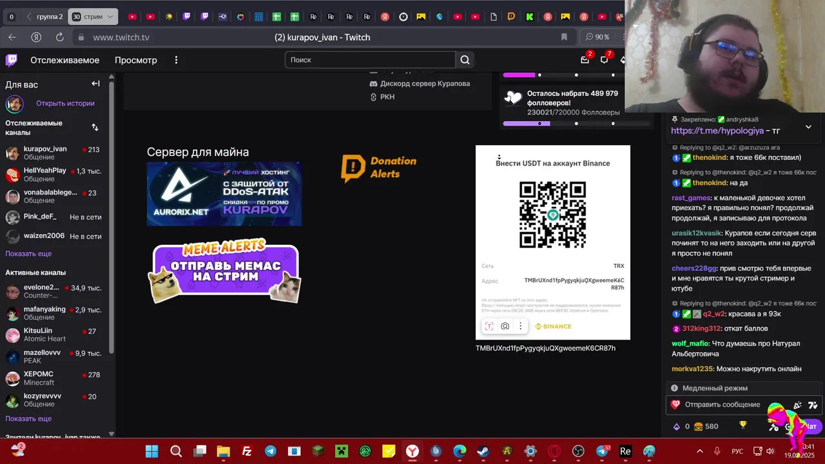Open the 7TV emote picker icon
The height and width of the screenshot is (464, 825).
point(813,405)
